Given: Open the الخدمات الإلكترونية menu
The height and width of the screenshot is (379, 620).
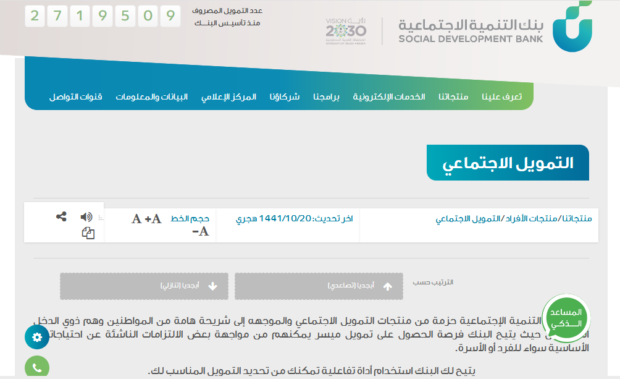Looking at the screenshot, I should pyautogui.click(x=389, y=97).
